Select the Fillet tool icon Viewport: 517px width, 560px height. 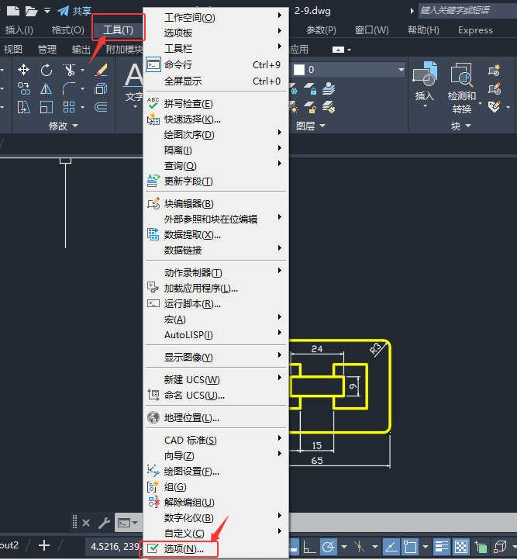pyautogui.click(x=69, y=88)
